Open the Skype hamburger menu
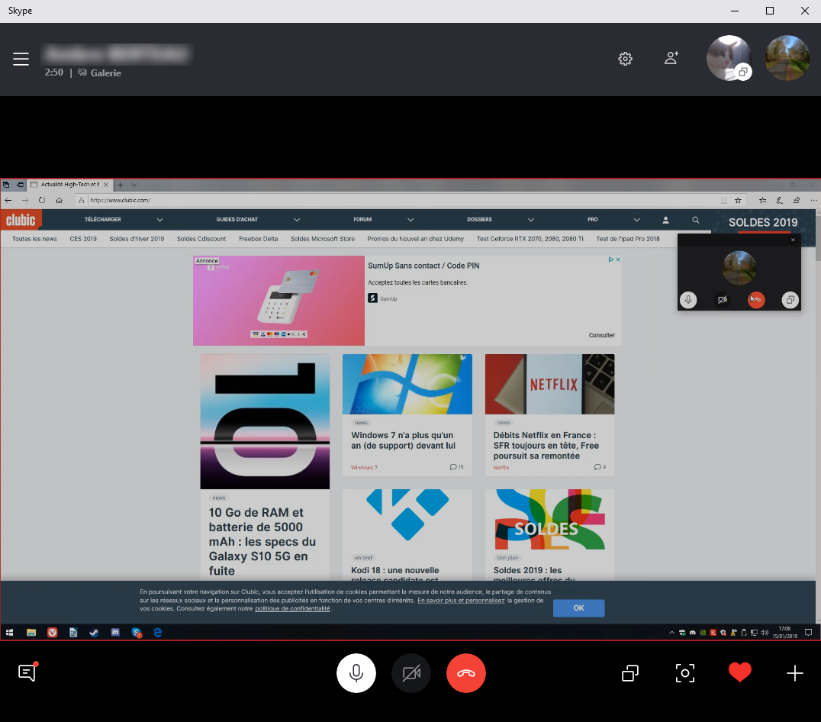This screenshot has height=722, width=821. click(x=21, y=59)
